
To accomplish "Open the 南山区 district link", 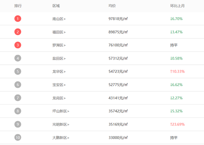I will 59,19.
